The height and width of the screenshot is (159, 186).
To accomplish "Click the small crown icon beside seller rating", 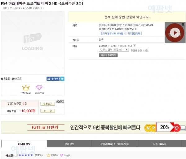I will (48, 155).
